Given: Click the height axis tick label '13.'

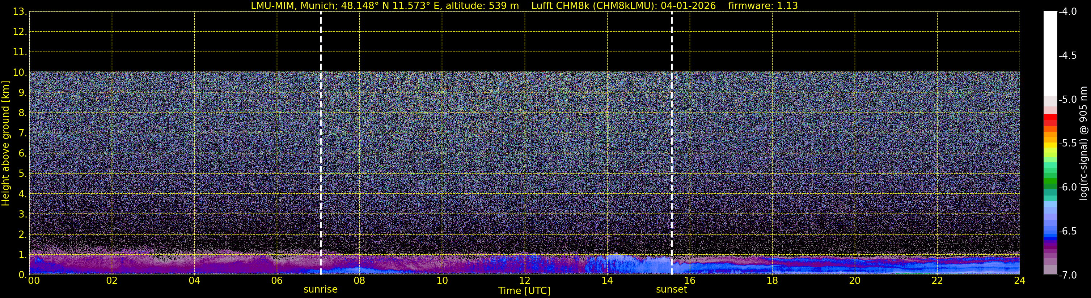Looking at the screenshot, I should [x=20, y=12].
